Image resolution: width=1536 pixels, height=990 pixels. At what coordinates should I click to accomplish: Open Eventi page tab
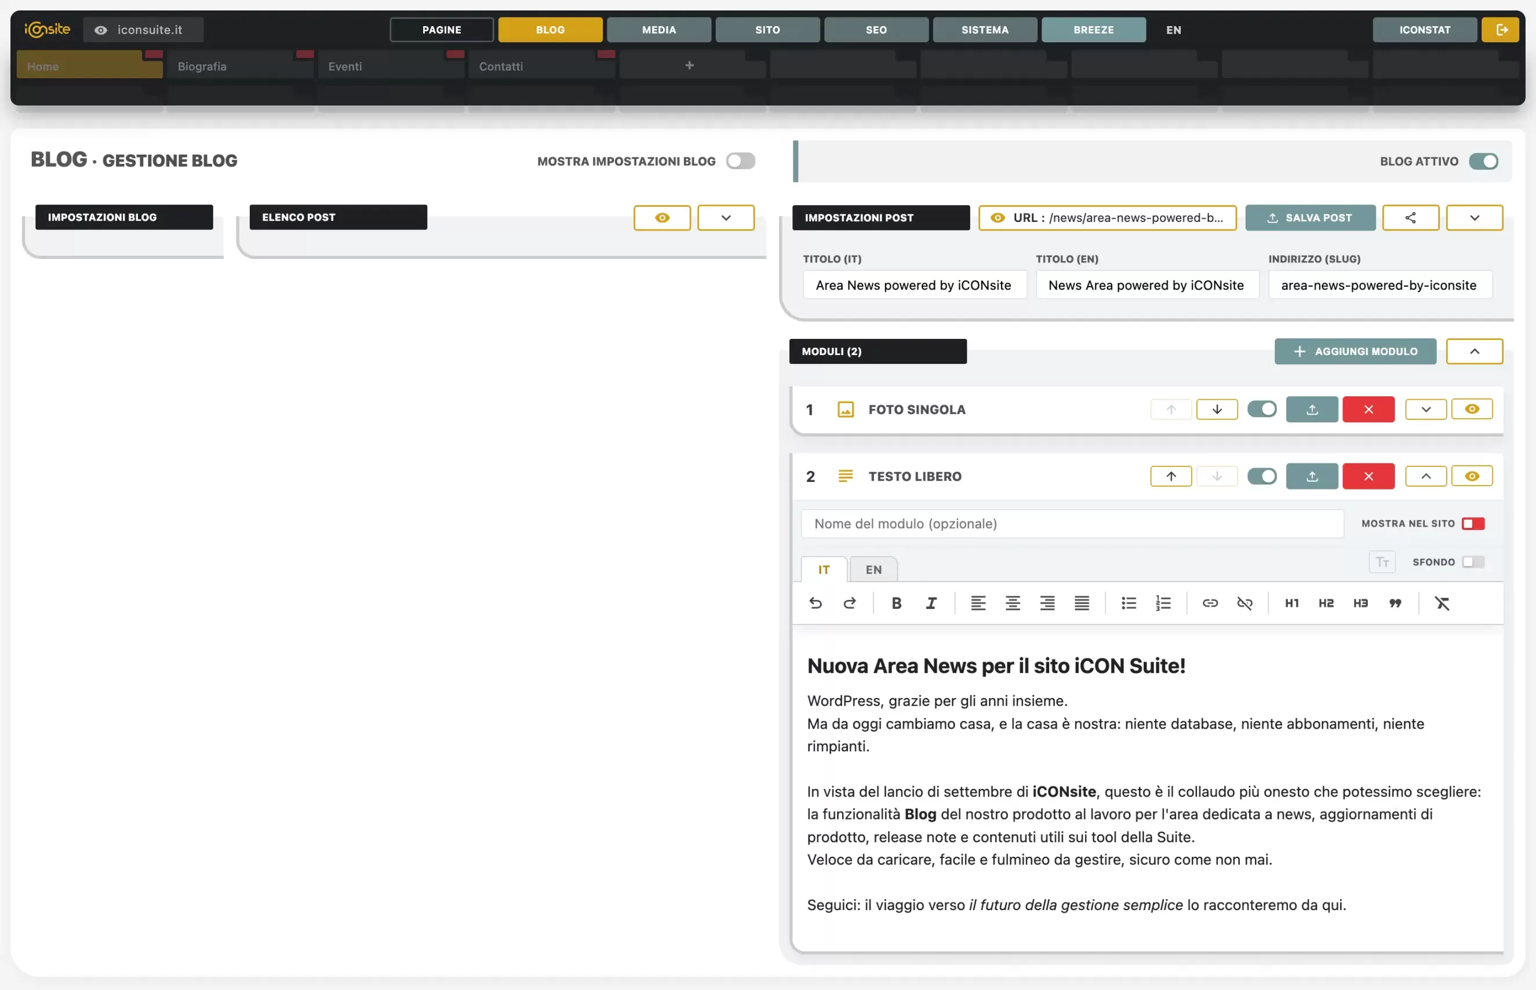pos(391,65)
